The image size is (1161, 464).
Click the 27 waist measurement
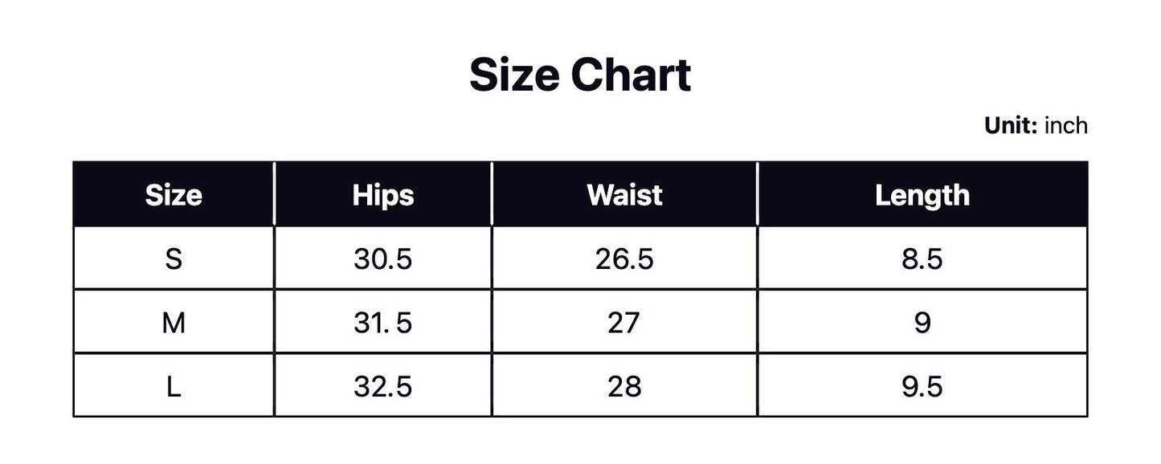pyautogui.click(x=624, y=323)
